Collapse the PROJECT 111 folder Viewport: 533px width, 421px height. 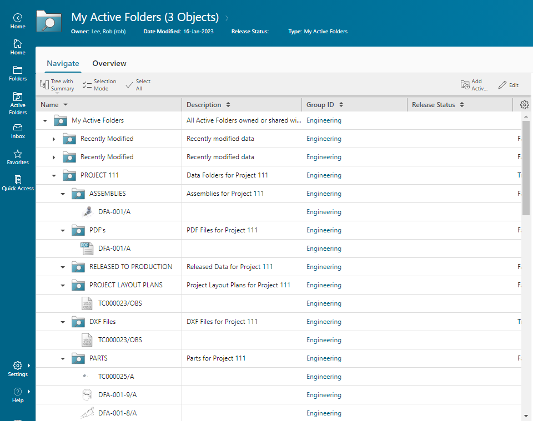[x=54, y=175]
